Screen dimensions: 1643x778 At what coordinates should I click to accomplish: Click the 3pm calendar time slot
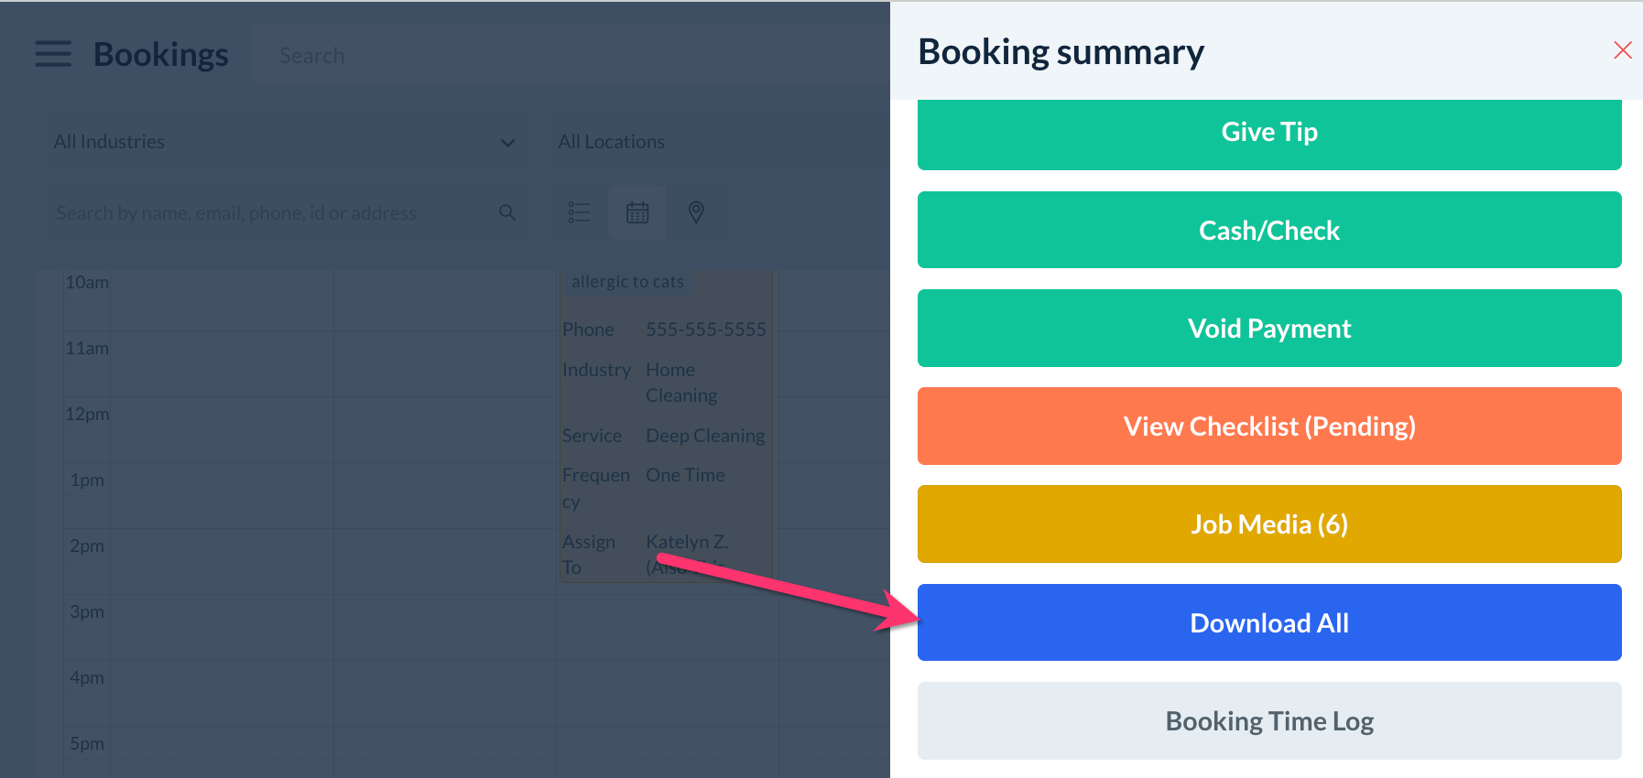(220, 628)
